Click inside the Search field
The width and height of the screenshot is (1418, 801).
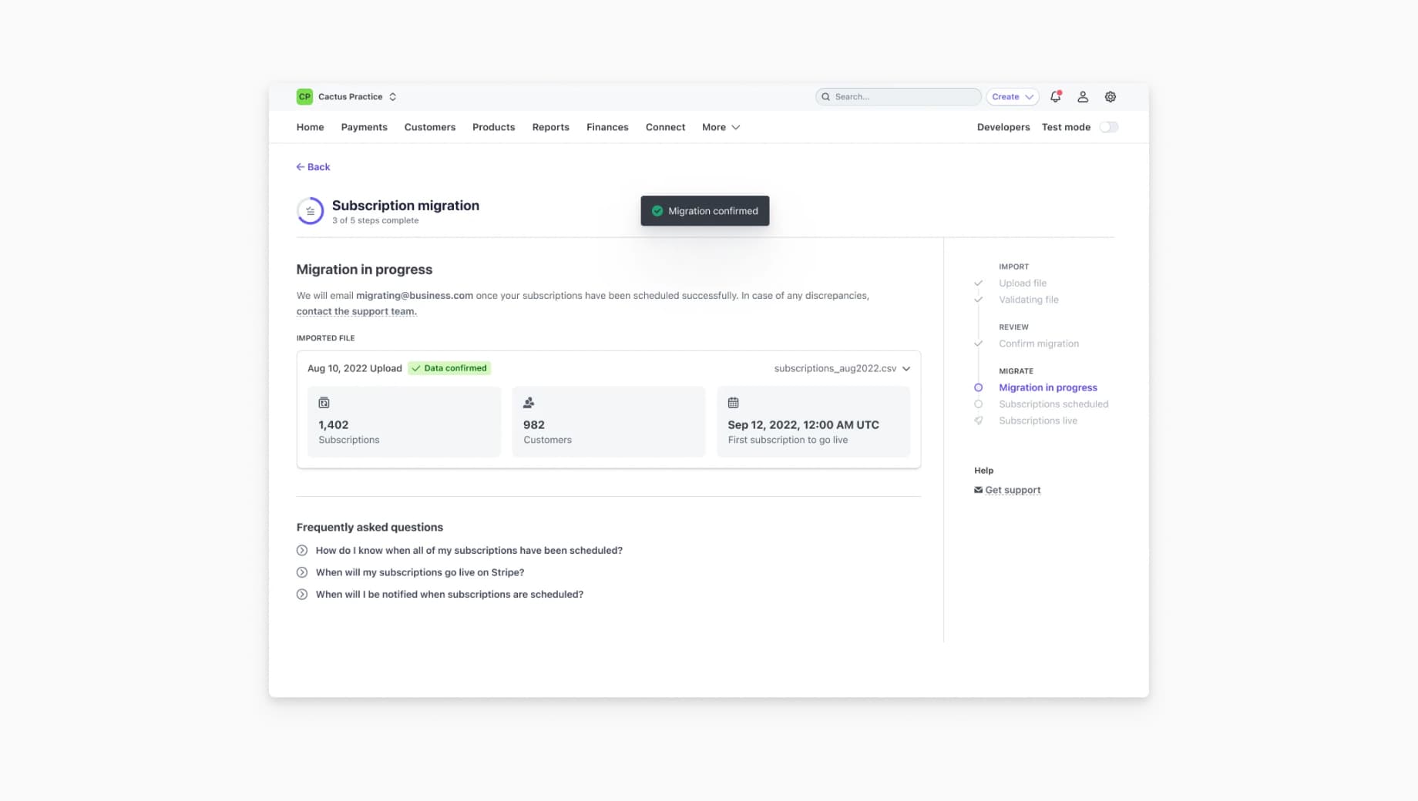tap(898, 96)
